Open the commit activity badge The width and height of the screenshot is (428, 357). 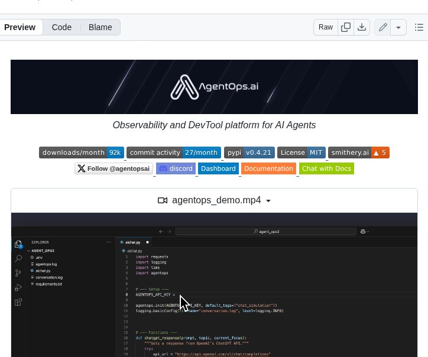pyautogui.click(x=174, y=152)
